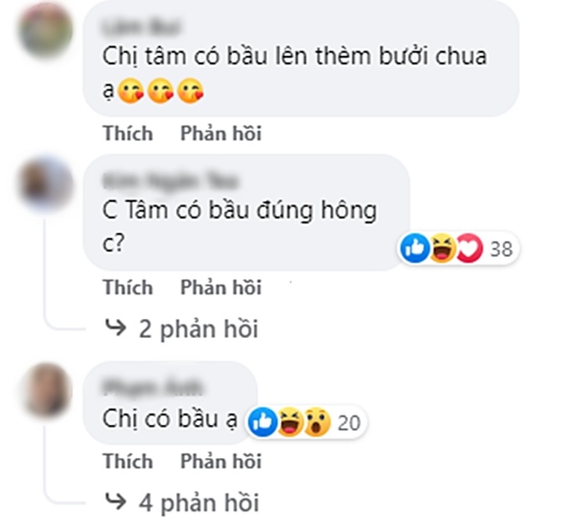Reply to "C Tâm có bầu" comment via Phản hồi
The image size is (568, 530).
pos(221,287)
